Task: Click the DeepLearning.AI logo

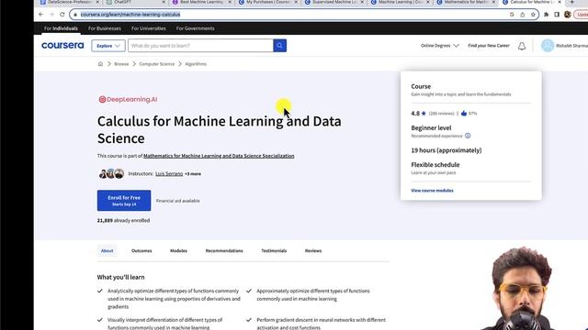Action: [128, 100]
